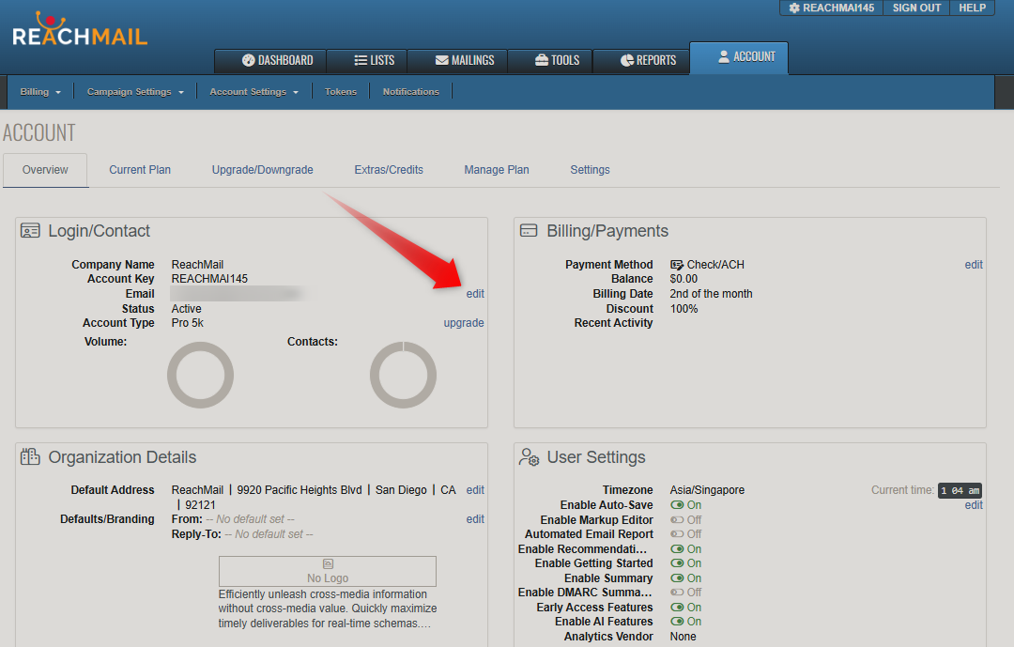Open the Account Settings dropdown
The width and height of the screenshot is (1014, 647).
tap(254, 92)
